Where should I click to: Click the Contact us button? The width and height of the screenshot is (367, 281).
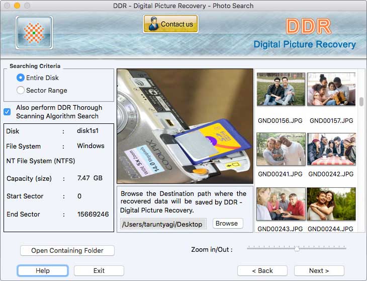coord(170,24)
